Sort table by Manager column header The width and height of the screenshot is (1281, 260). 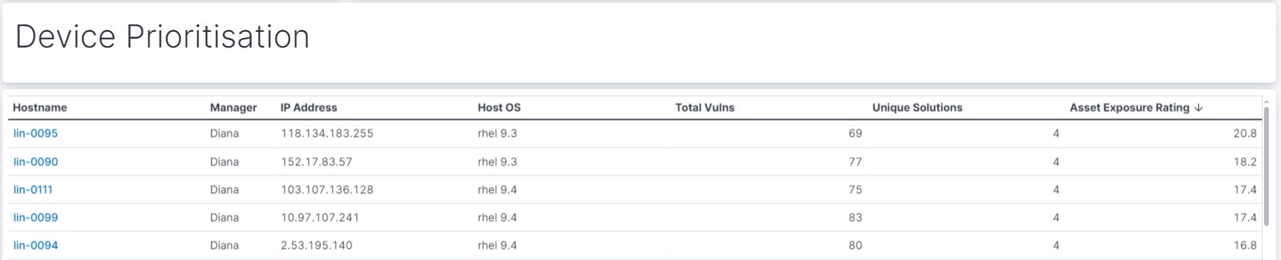[234, 107]
